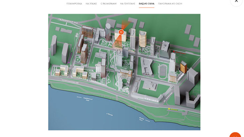Click the stadium running track on the map
This screenshot has height=137, width=244.
tap(163, 71)
